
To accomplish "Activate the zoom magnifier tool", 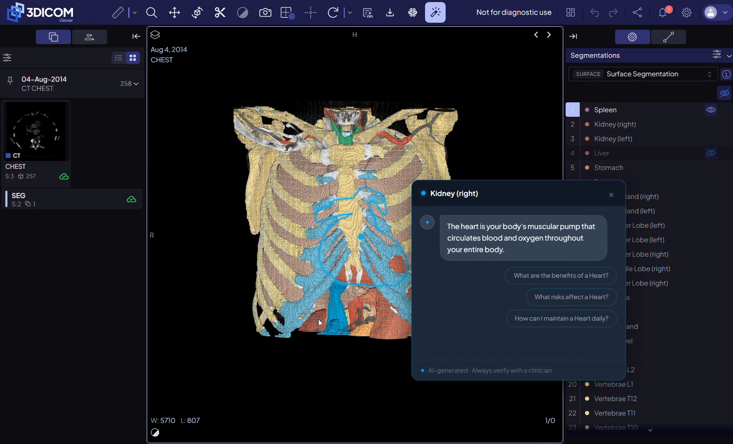I will coord(152,13).
